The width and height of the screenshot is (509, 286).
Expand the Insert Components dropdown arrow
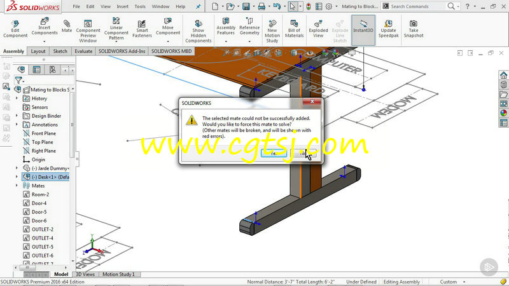(45, 41)
